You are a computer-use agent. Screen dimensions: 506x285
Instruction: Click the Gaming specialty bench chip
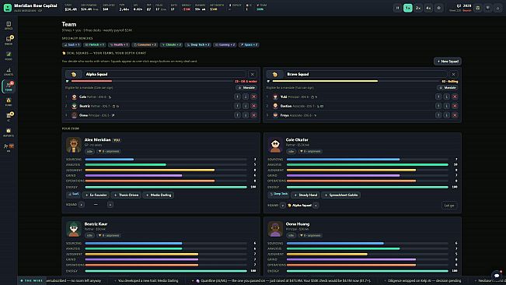tap(225, 45)
